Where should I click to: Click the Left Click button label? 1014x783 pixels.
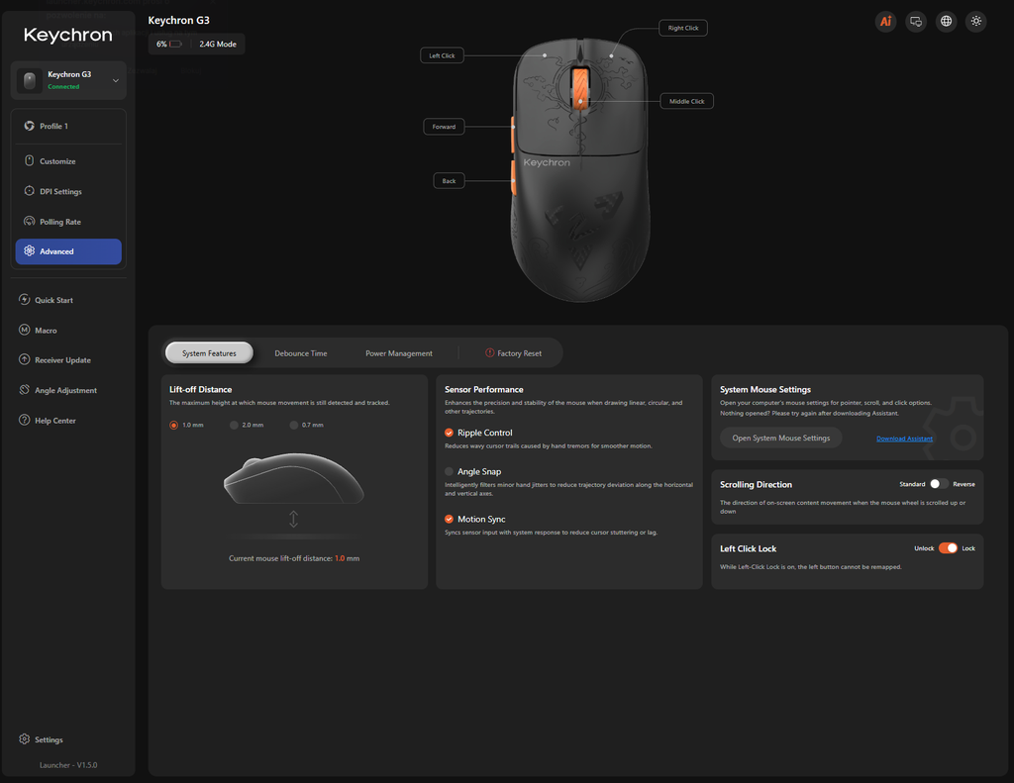442,55
